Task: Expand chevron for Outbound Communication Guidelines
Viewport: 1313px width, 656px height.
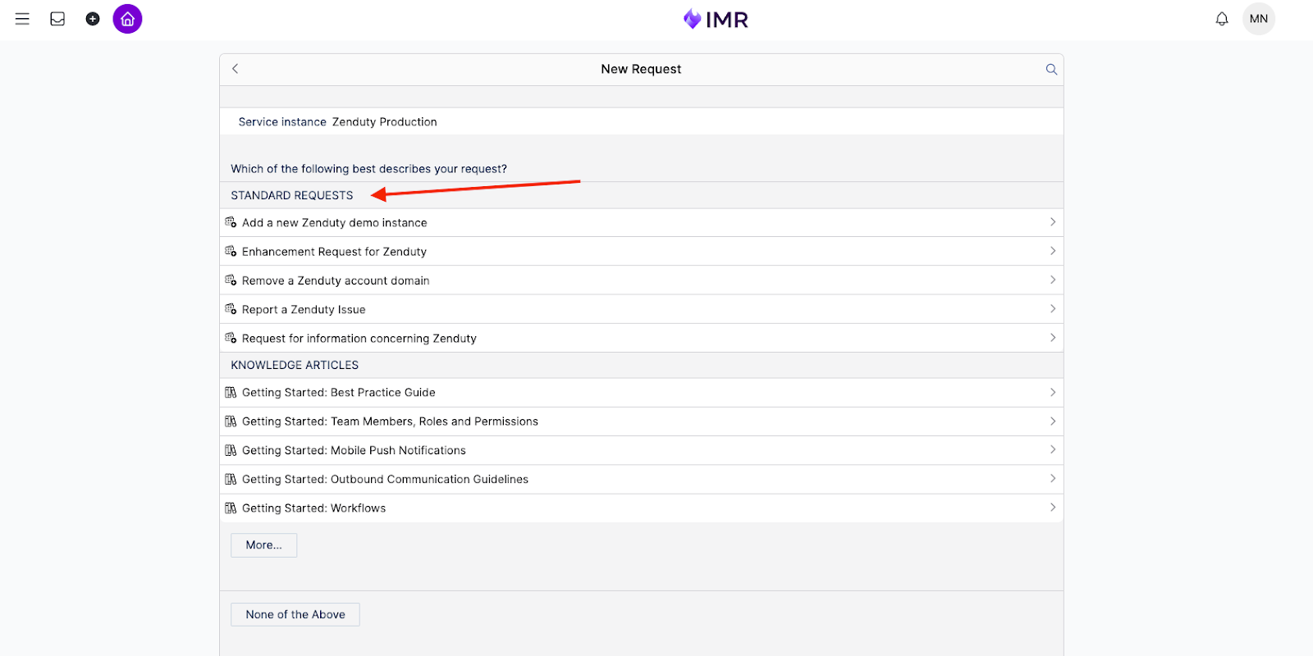Action: 1053,479
